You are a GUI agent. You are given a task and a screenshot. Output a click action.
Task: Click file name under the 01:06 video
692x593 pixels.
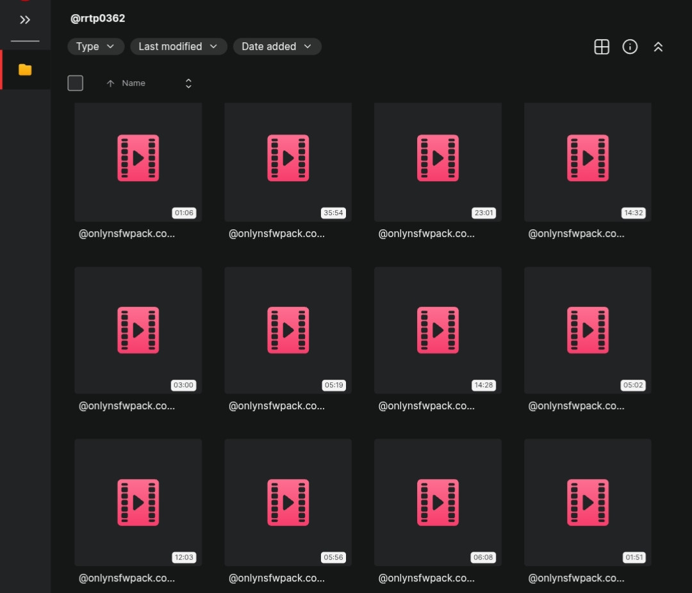tap(127, 234)
